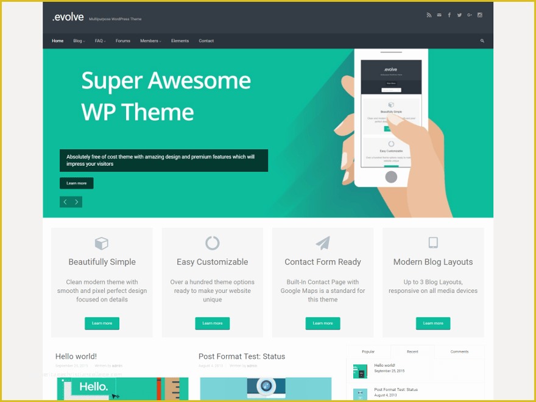Click the Multipurpose WordPress Theme tagline
The image size is (536, 402).
point(115,19)
